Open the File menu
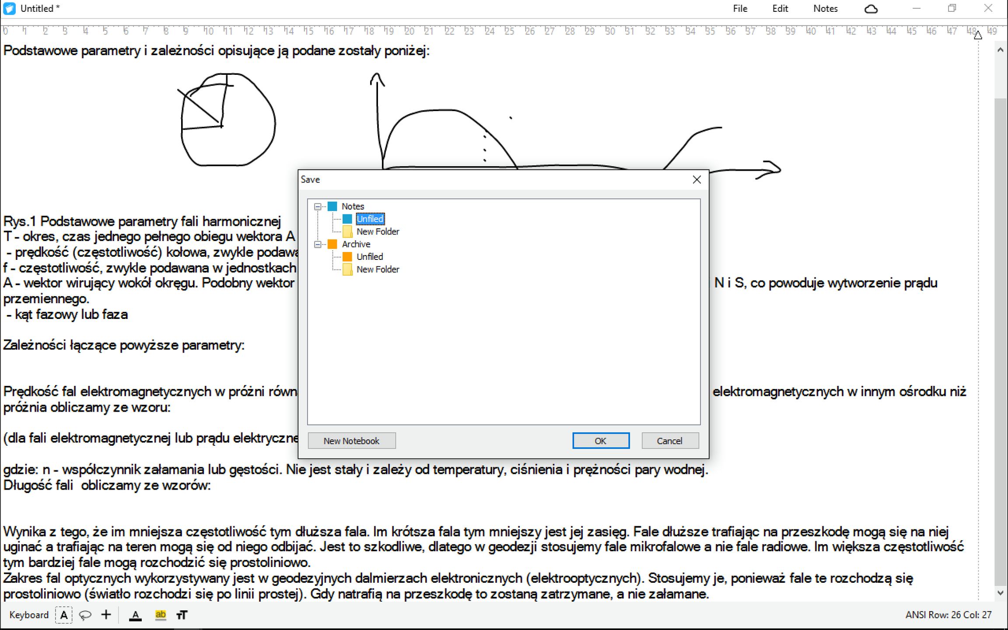Image resolution: width=1008 pixels, height=630 pixels. (x=740, y=9)
